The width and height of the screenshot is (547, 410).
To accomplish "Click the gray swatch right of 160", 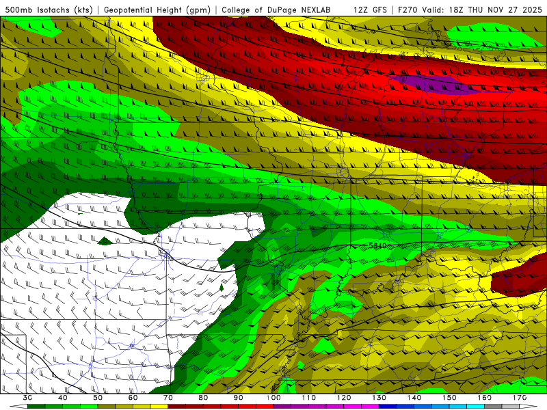I will (493, 407).
